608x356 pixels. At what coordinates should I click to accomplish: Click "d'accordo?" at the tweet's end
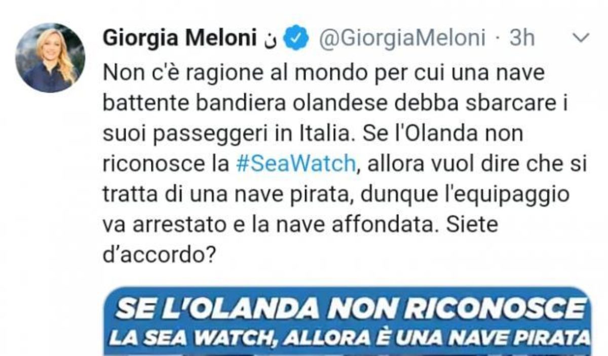click(x=156, y=254)
